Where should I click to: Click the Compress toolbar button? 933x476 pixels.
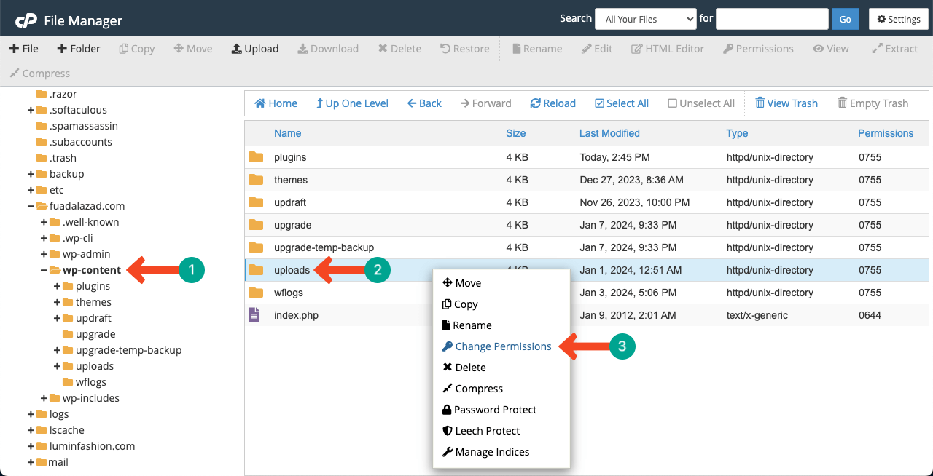coord(39,74)
